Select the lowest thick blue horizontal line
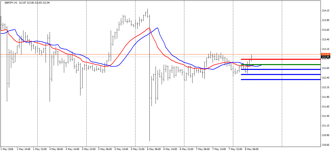Screen dimensions: 331x152 coord(281,80)
